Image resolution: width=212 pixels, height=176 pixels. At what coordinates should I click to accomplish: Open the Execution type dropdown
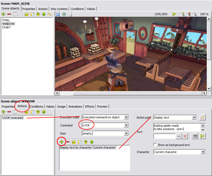click(x=126, y=117)
